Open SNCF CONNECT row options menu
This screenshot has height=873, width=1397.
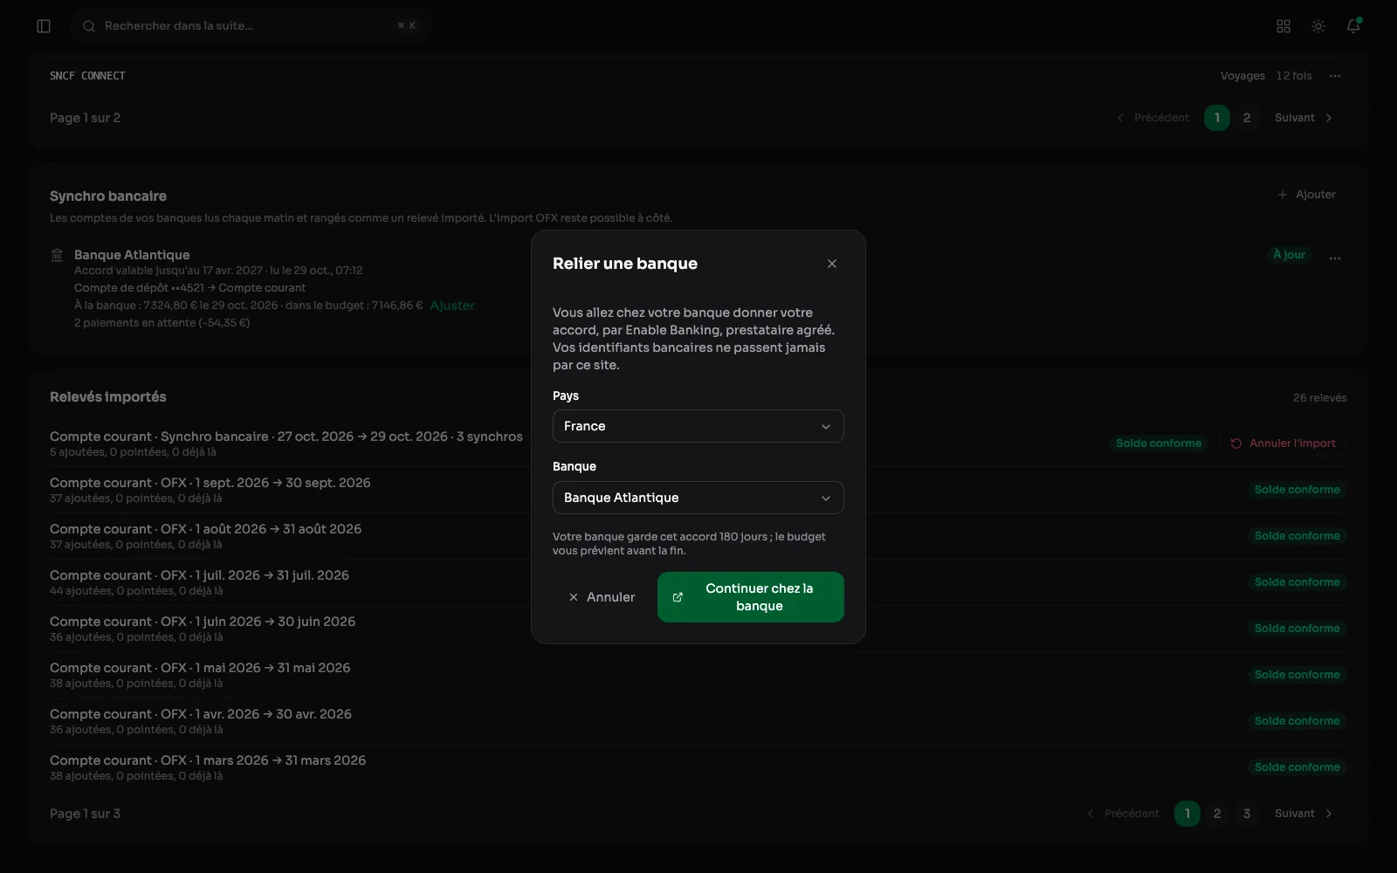1335,76
